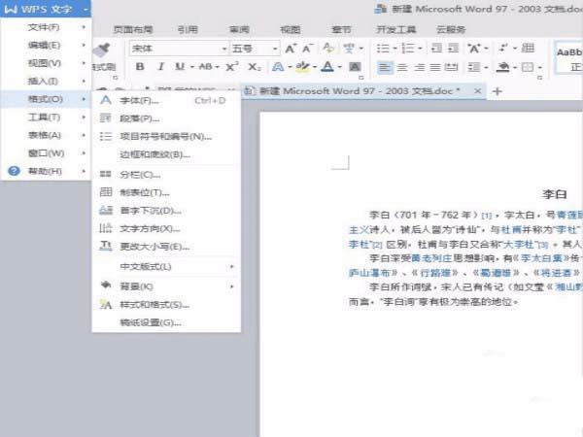This screenshot has width=583, height=437.
Task: Open 编辑(E) menu
Action: tap(46, 45)
